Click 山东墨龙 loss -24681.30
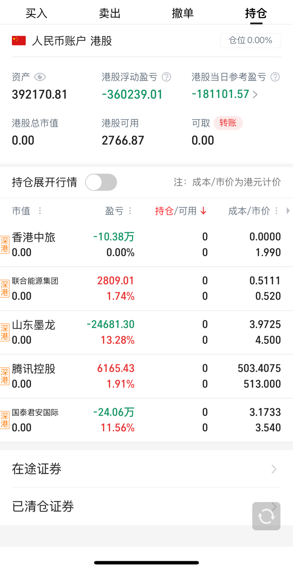The width and height of the screenshot is (293, 570). (x=111, y=324)
